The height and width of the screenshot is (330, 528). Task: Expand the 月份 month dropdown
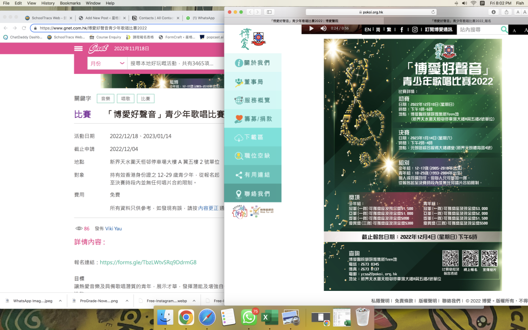(x=107, y=63)
